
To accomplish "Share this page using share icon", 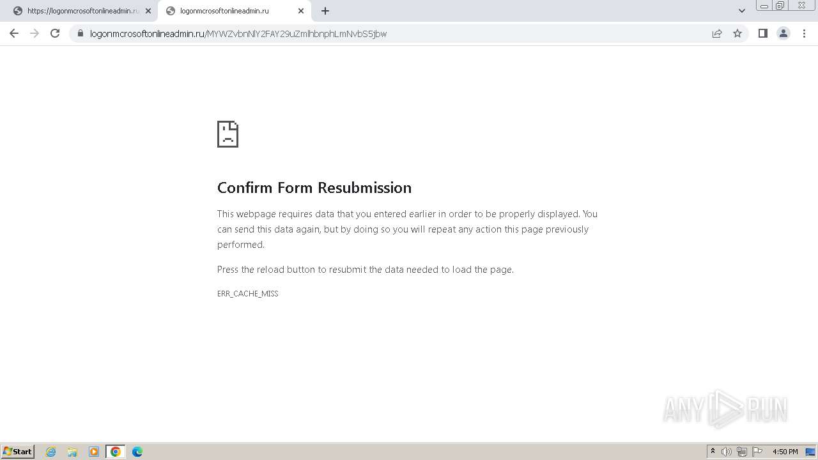I will [717, 33].
